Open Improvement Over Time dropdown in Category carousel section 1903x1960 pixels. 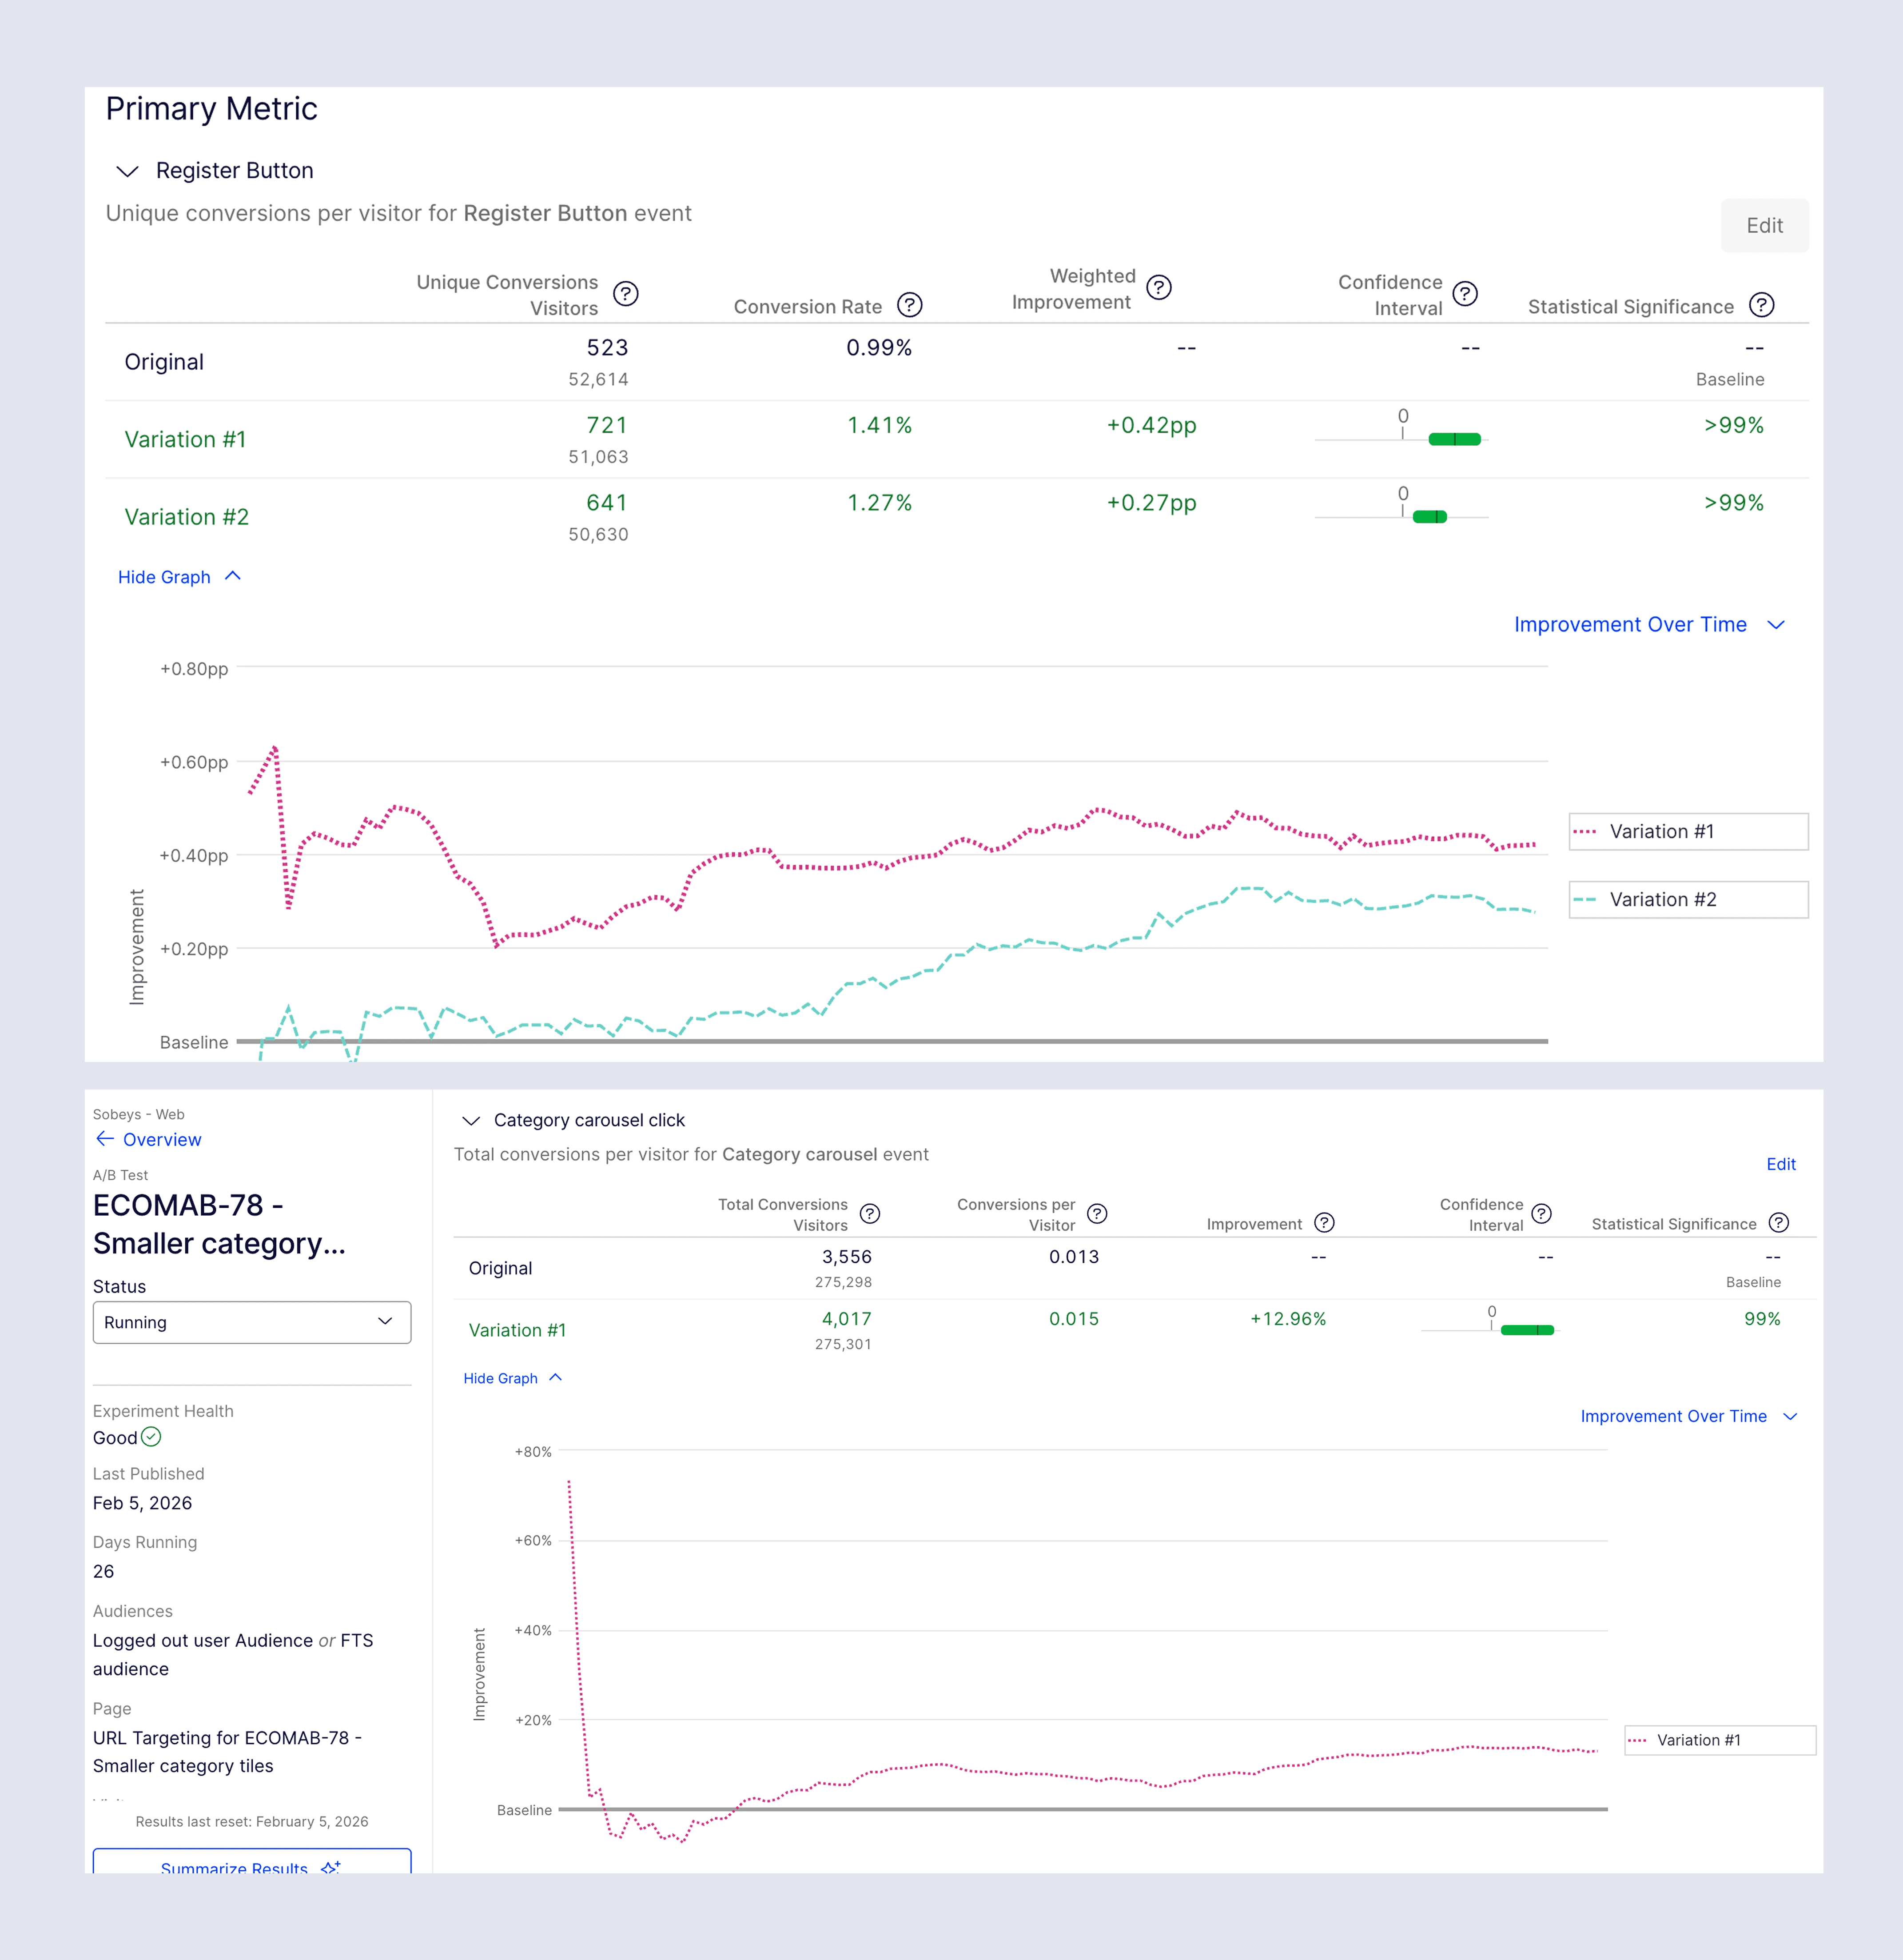tap(1688, 1416)
